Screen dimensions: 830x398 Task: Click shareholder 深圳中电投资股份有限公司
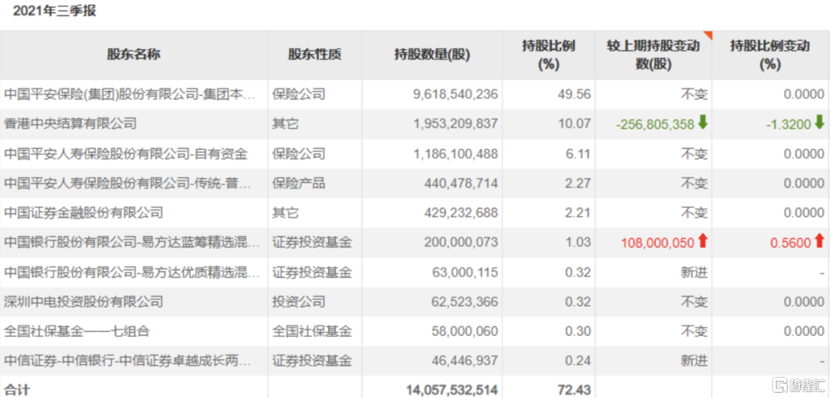tap(84, 302)
